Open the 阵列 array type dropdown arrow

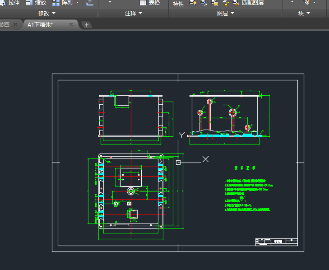(x=77, y=3)
